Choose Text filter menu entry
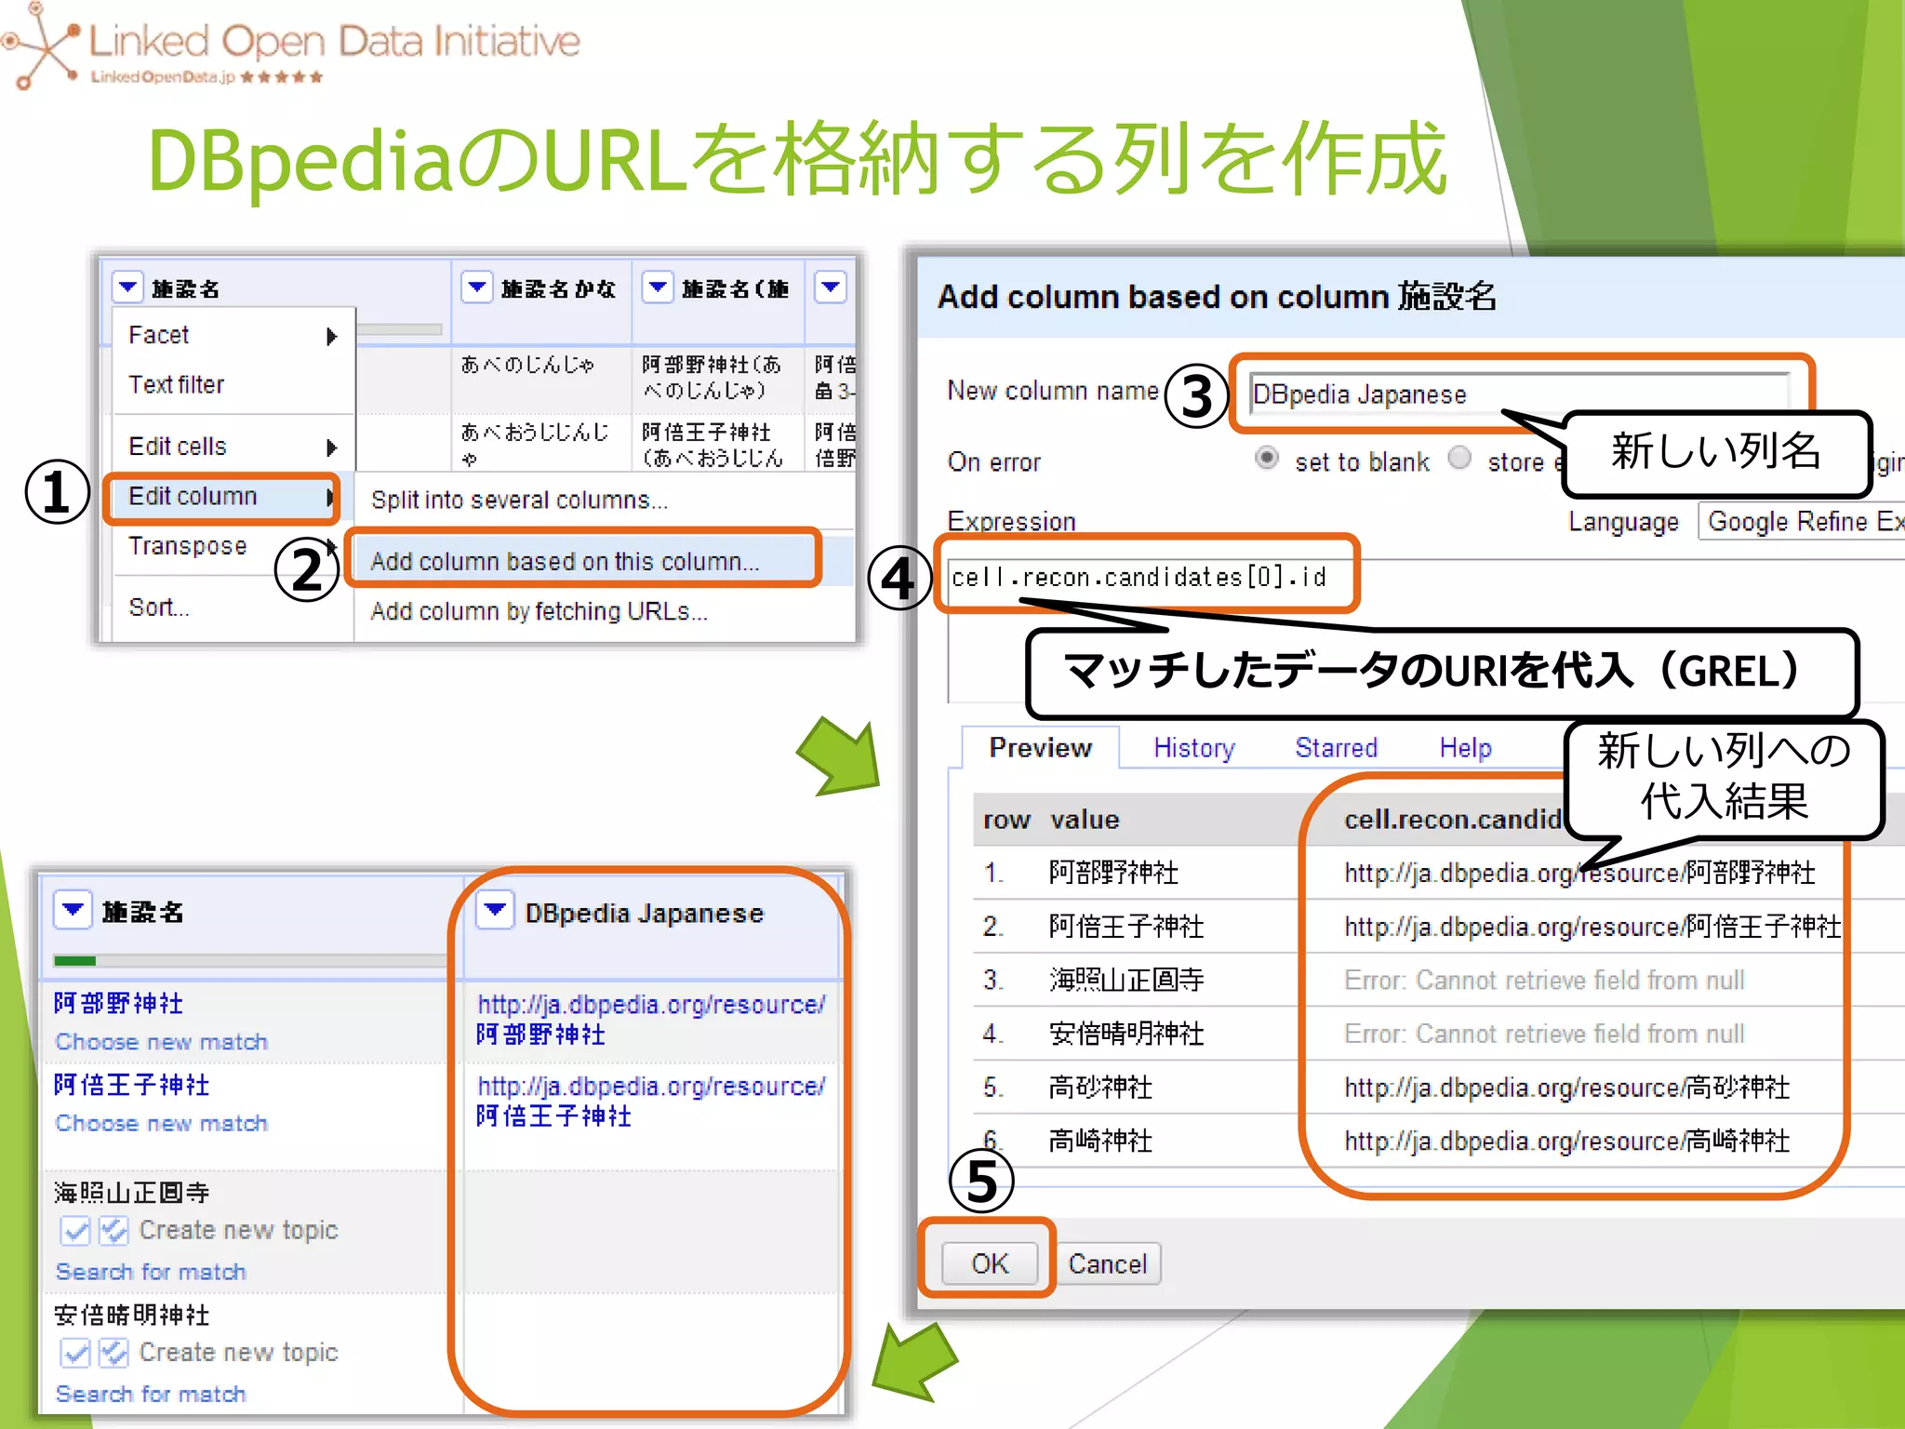Viewport: 1905px width, 1429px height. (177, 384)
